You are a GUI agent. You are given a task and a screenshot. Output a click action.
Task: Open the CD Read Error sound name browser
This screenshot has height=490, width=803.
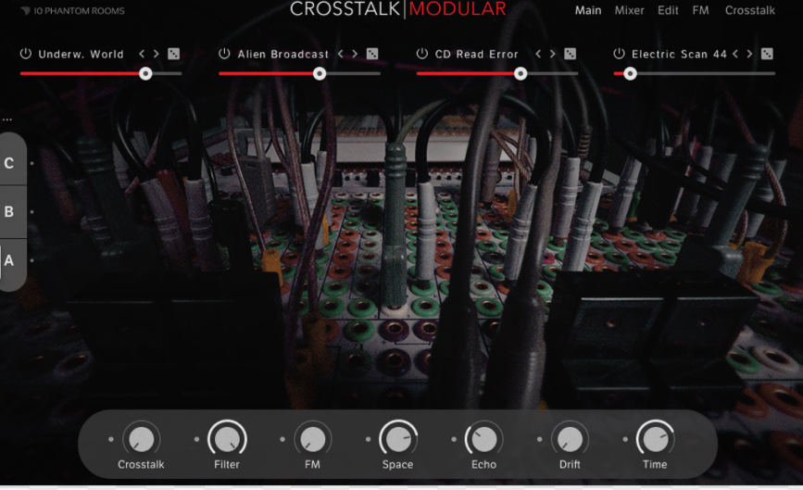[x=476, y=55]
